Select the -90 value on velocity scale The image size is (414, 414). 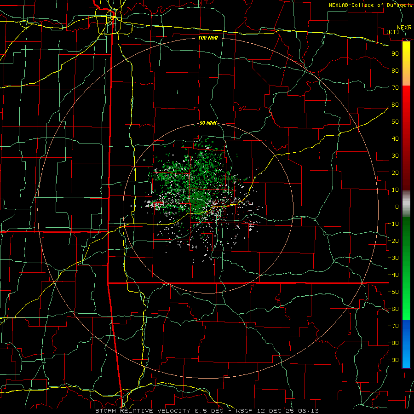coord(393,360)
